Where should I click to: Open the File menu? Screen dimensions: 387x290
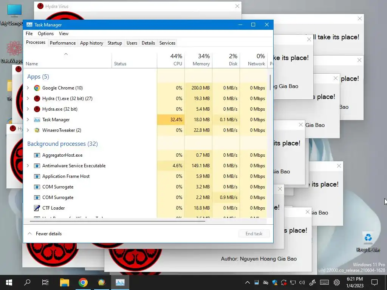point(29,34)
